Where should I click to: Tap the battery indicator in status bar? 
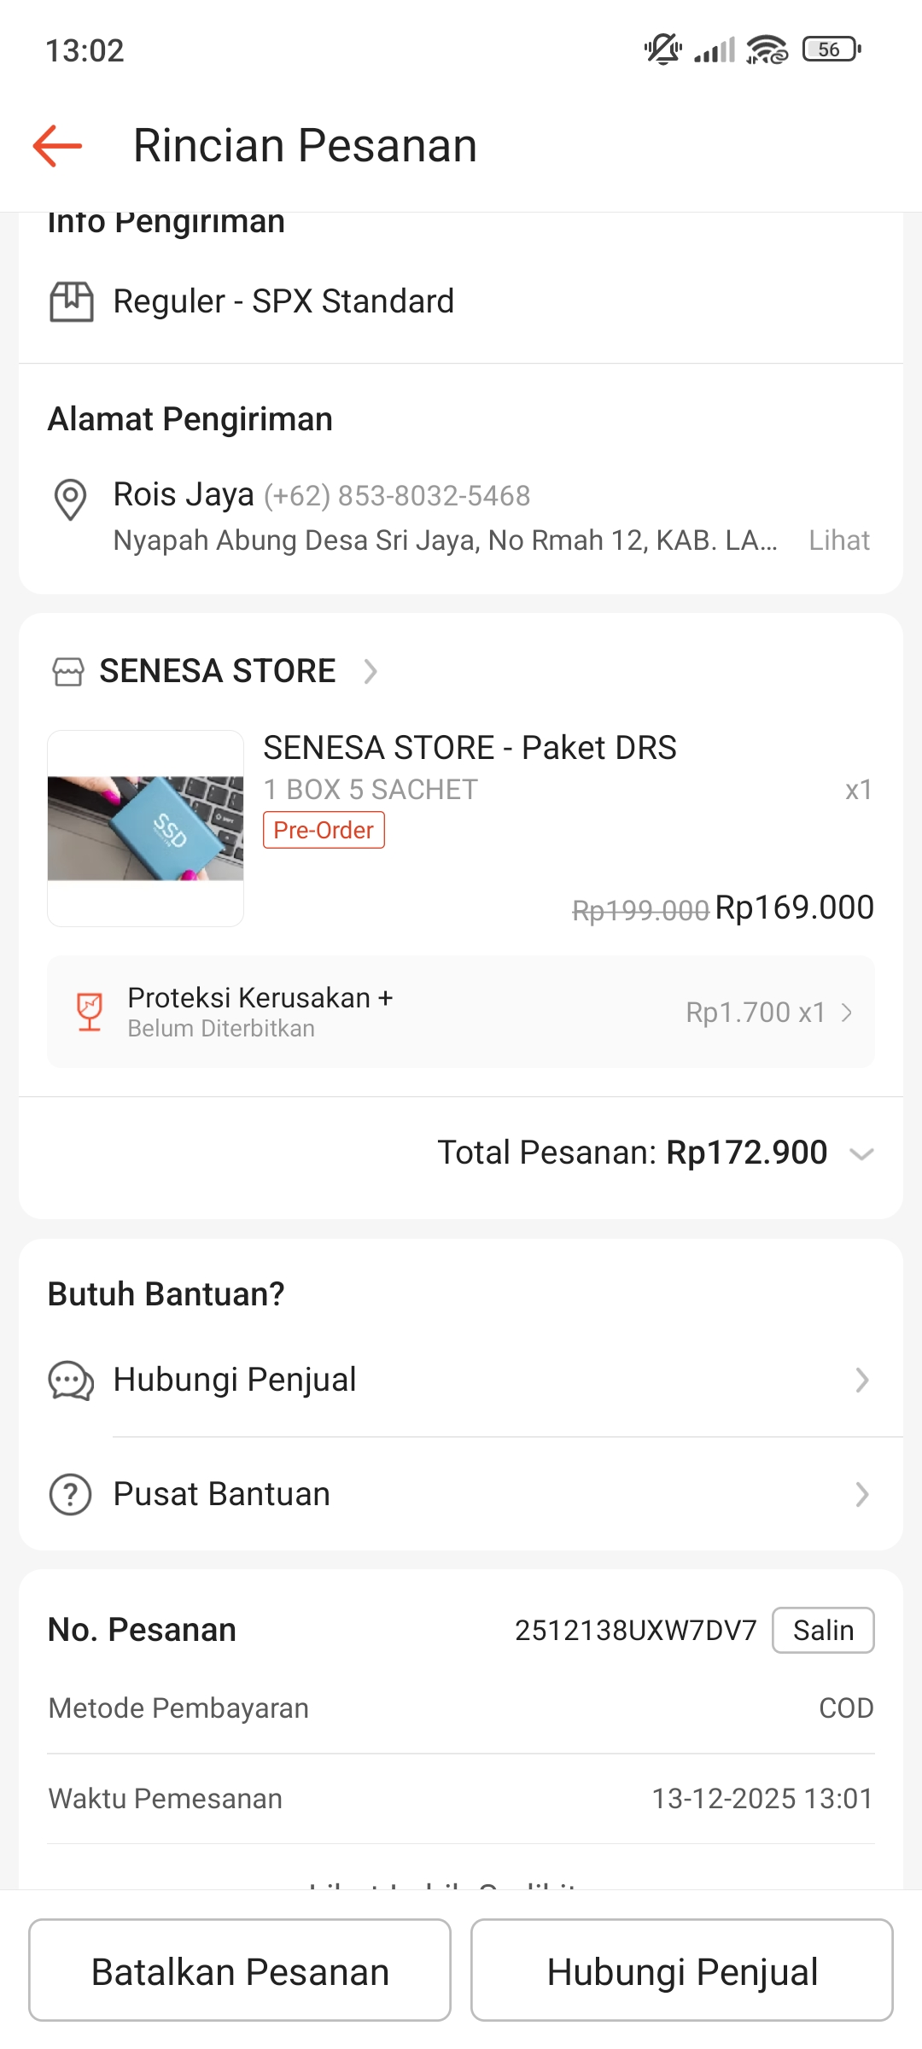coord(831,50)
